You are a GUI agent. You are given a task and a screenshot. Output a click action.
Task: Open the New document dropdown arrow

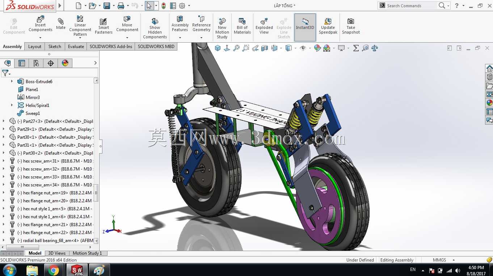pyautogui.click(x=85, y=6)
